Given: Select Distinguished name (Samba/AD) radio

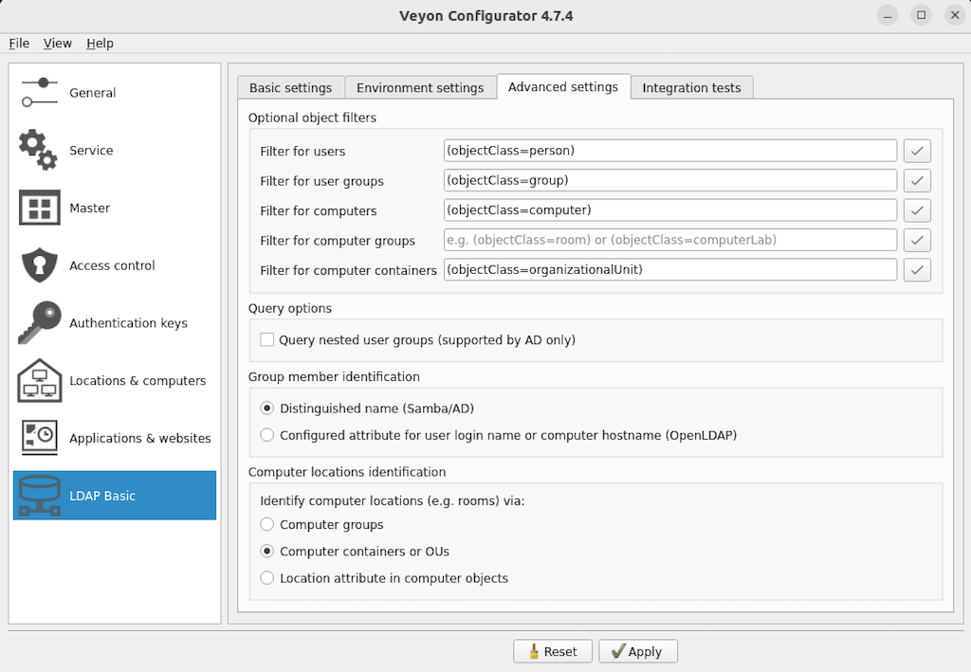Looking at the screenshot, I should (x=267, y=409).
